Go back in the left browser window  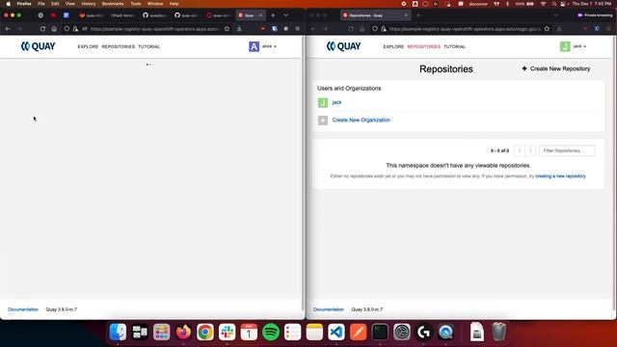coord(8,29)
